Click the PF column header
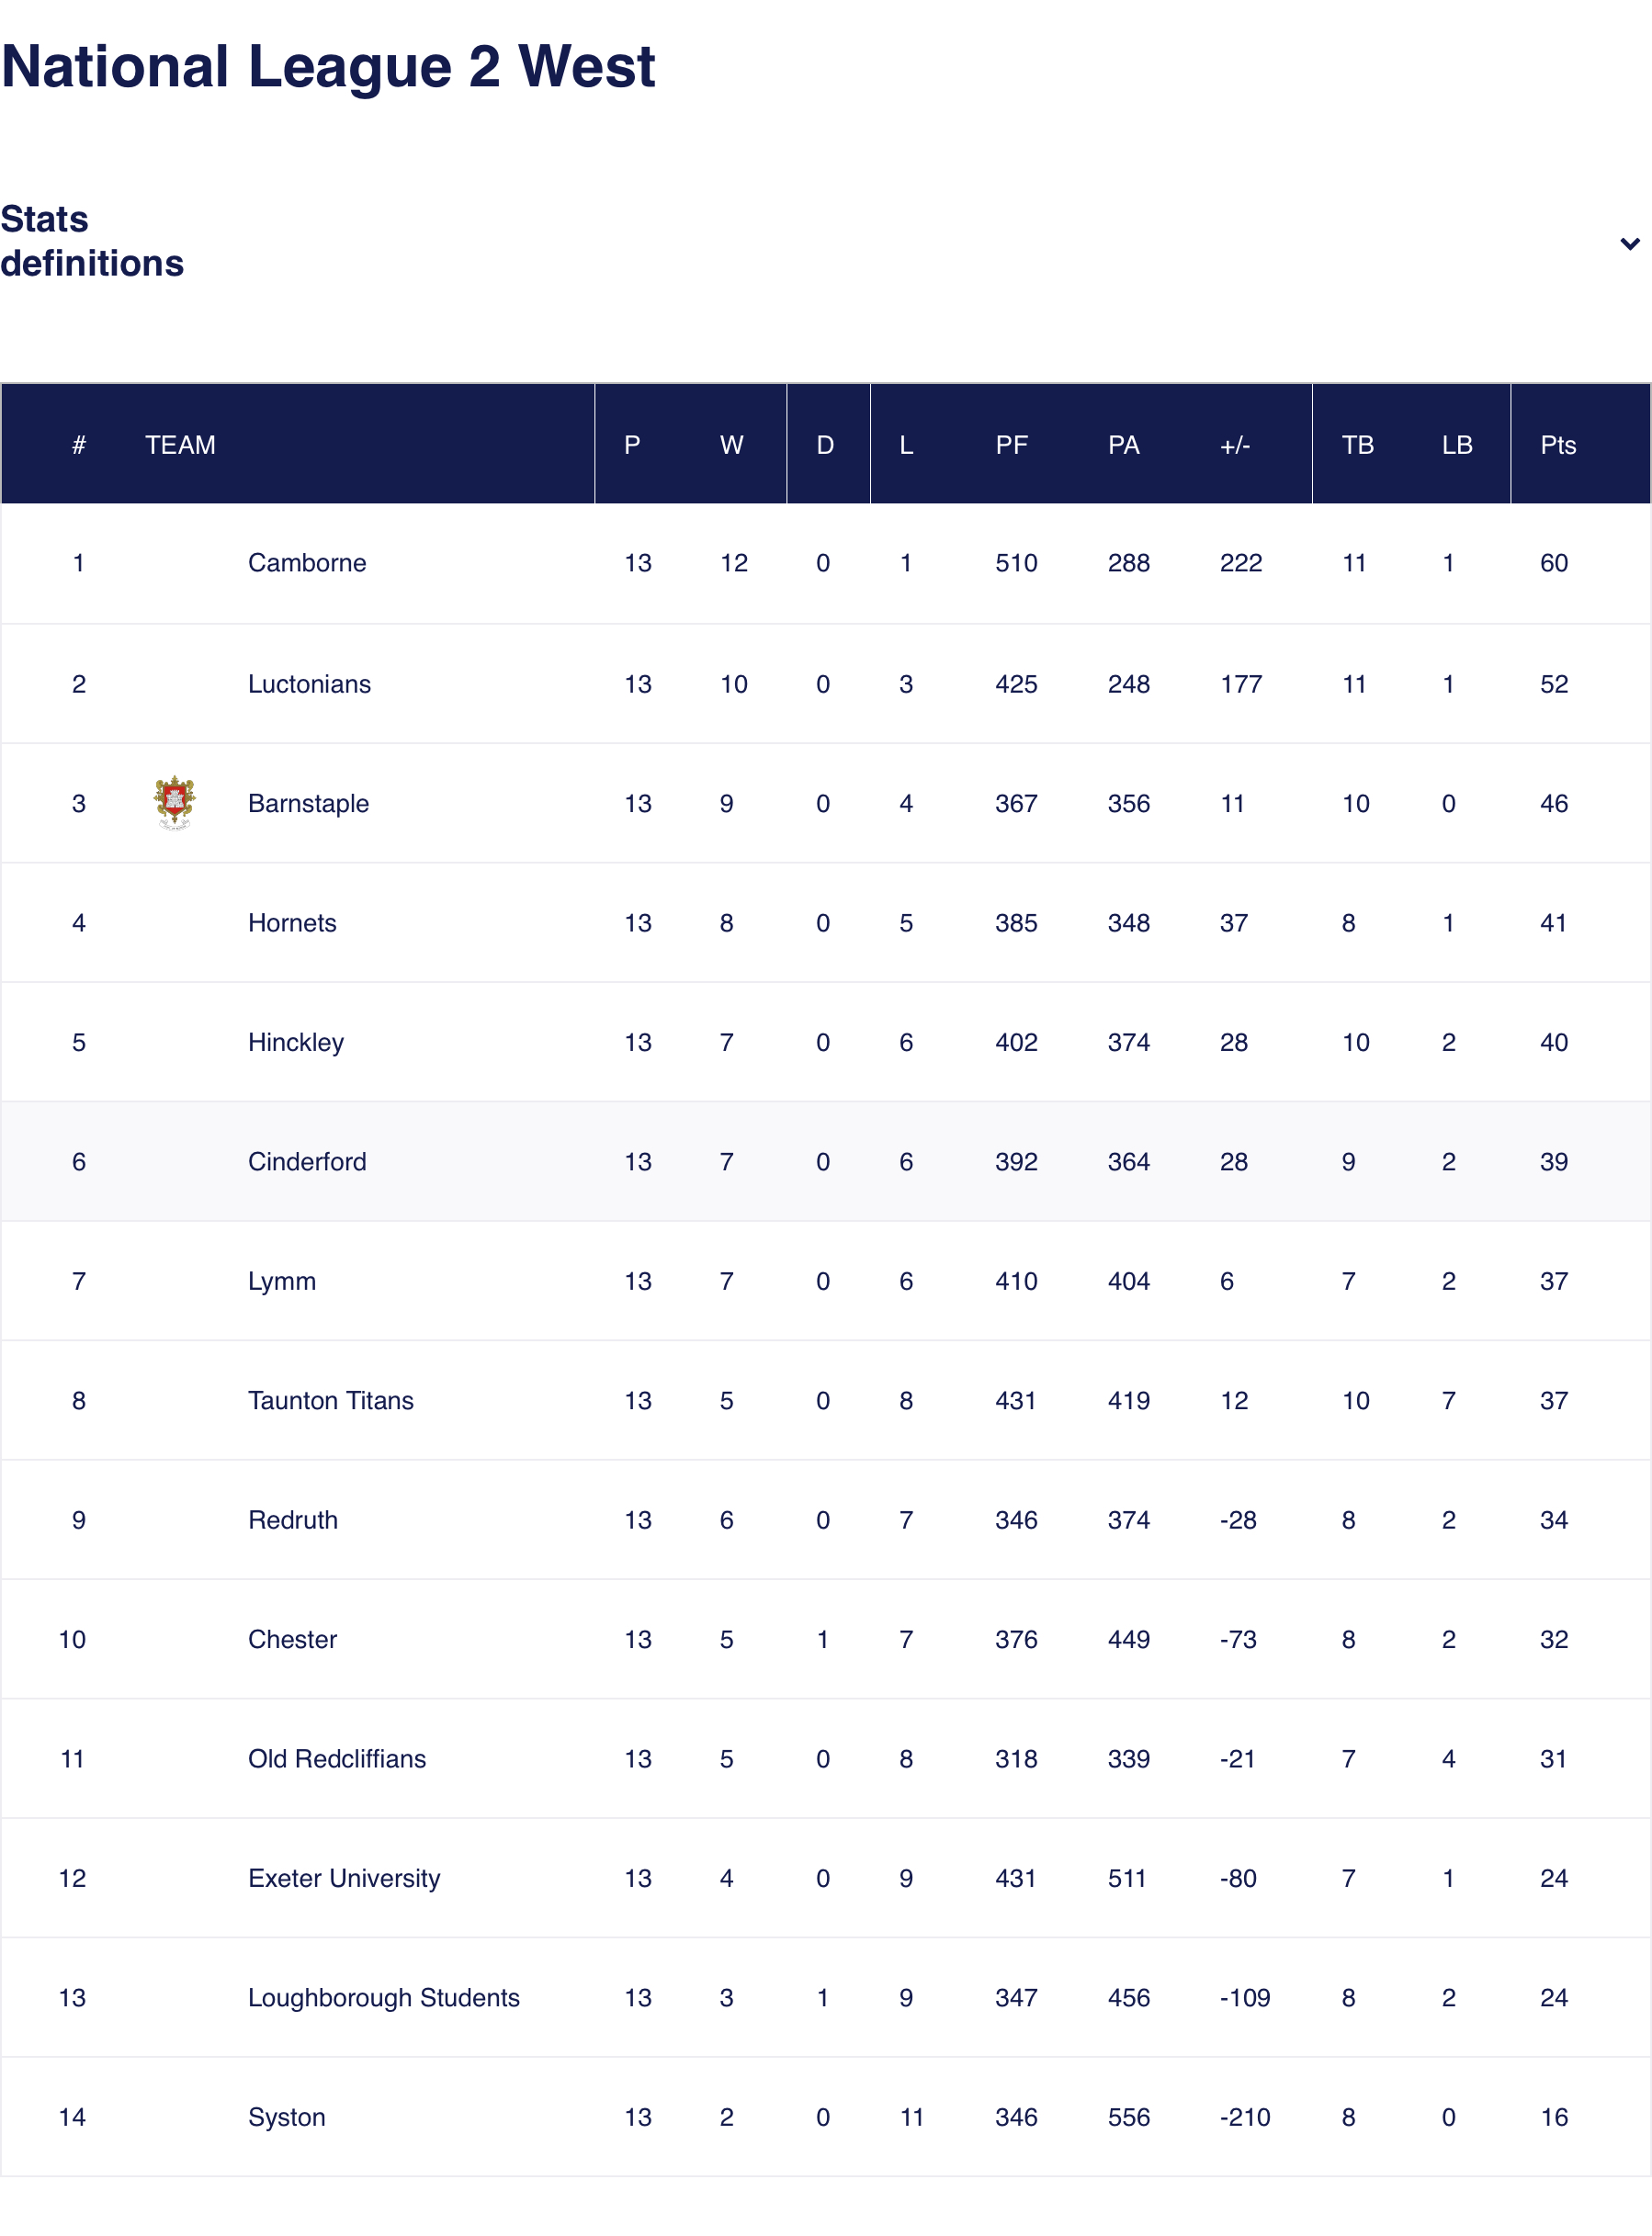The height and width of the screenshot is (2236, 1652). point(1012,445)
